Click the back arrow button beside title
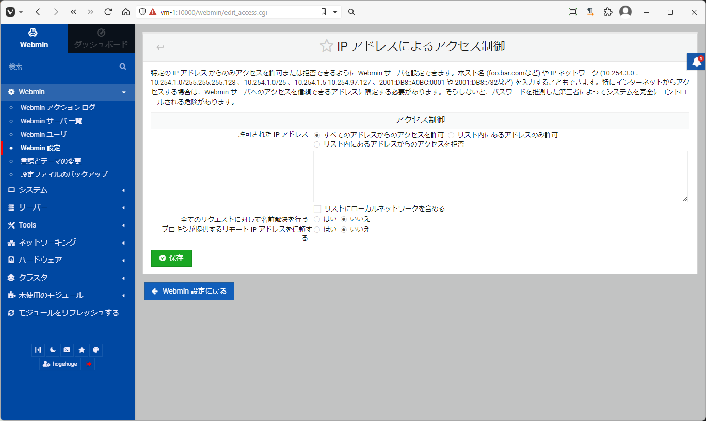 161,47
